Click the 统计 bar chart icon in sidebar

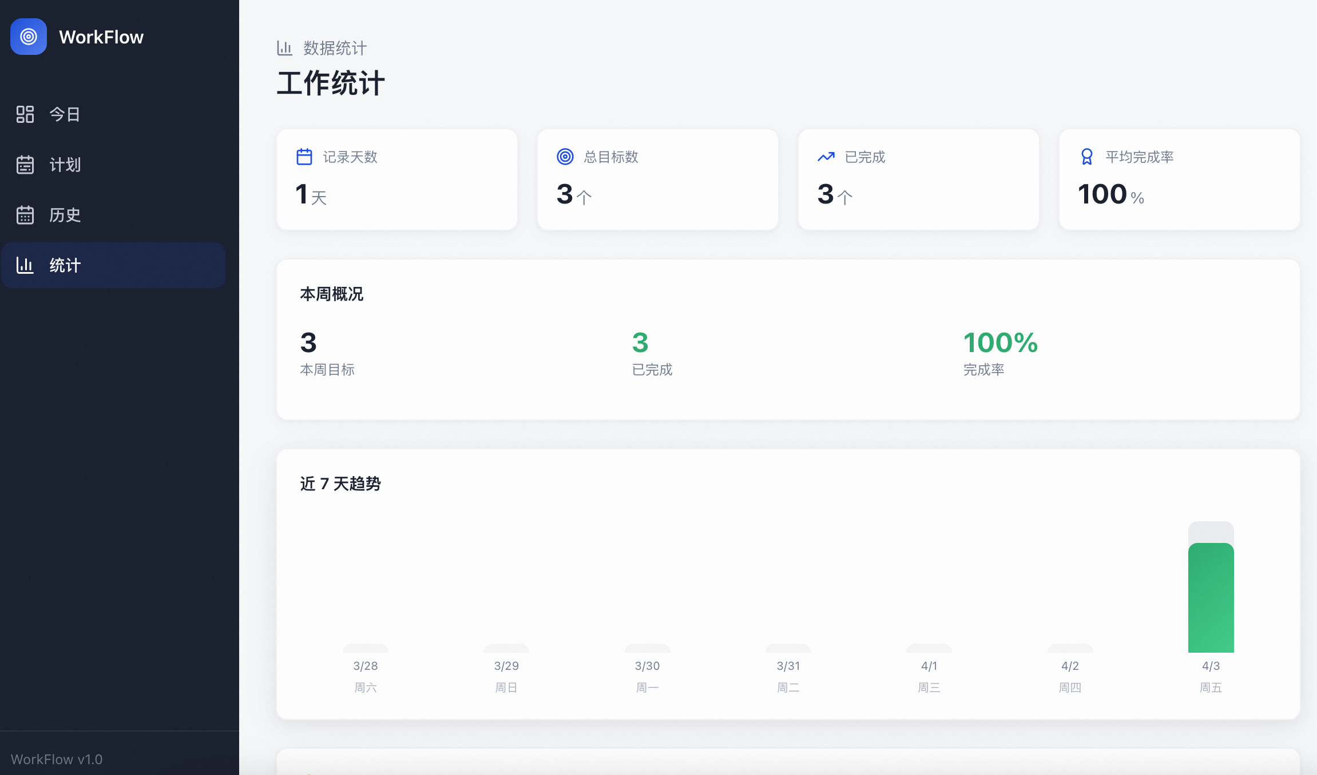coord(25,265)
